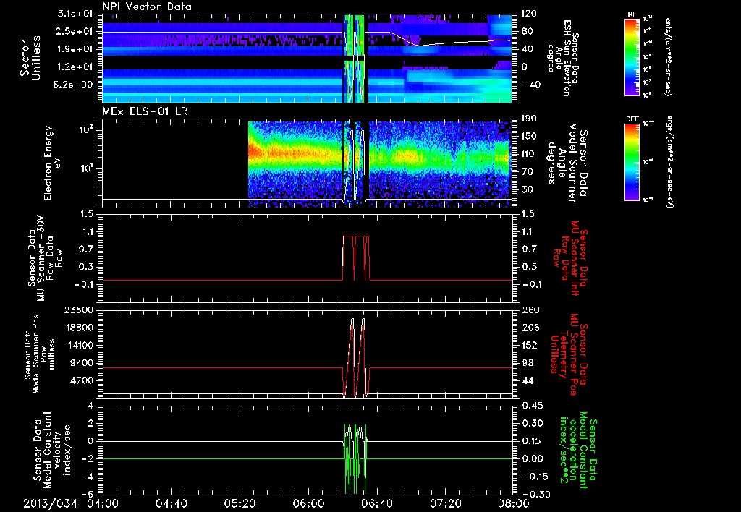This screenshot has width=741, height=512.
Task: Click the 9400 scanner position tick
Action: pos(82,363)
